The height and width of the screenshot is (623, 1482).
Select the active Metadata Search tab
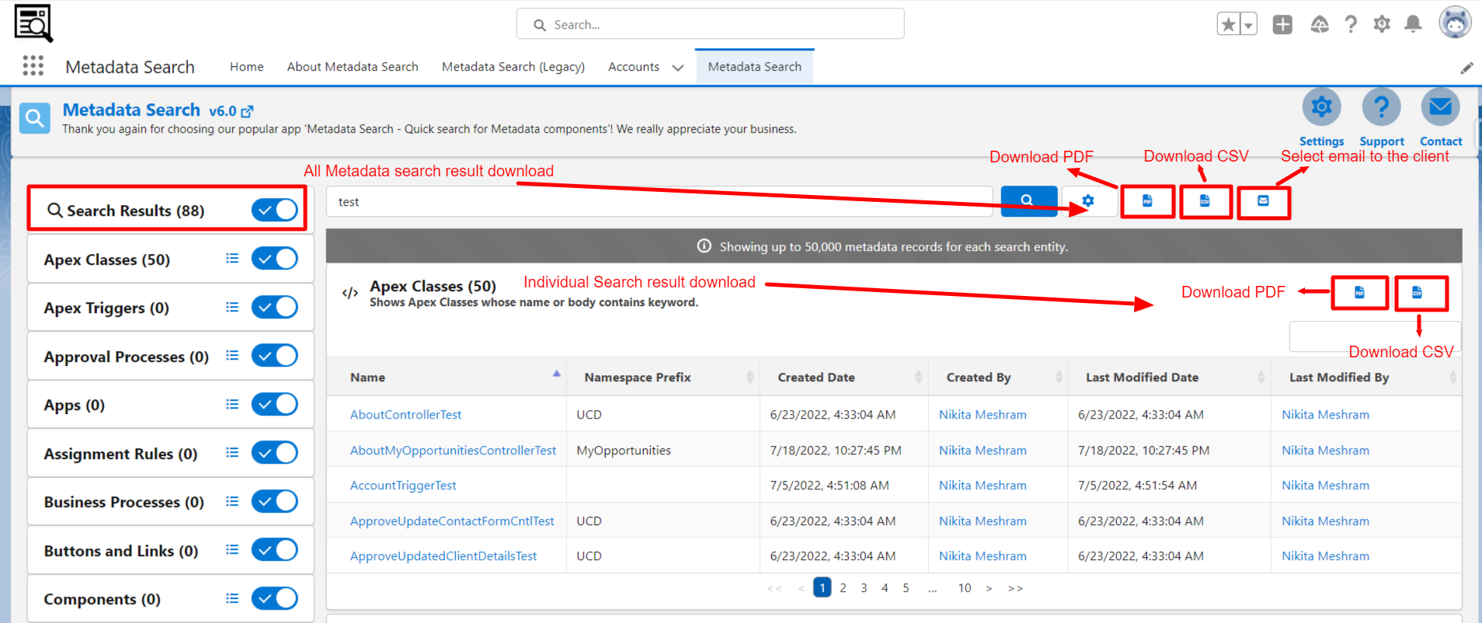(754, 67)
